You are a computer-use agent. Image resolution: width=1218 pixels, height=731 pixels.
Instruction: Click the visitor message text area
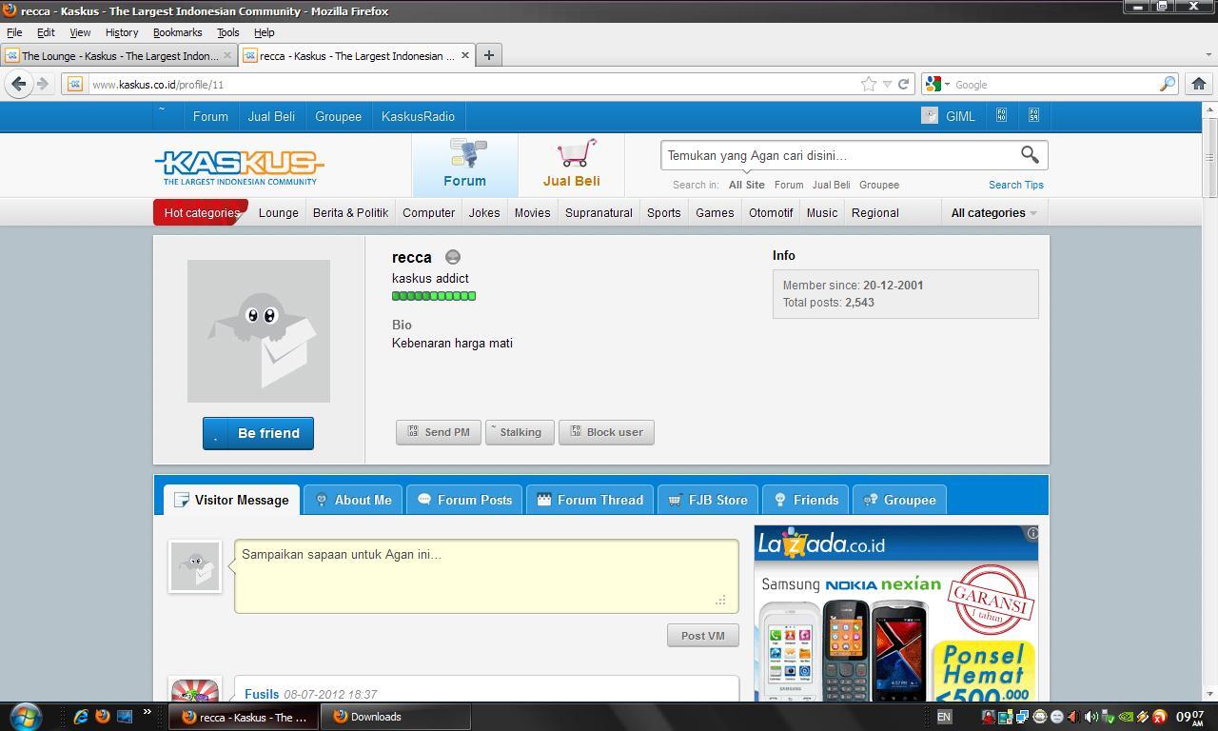pos(486,576)
